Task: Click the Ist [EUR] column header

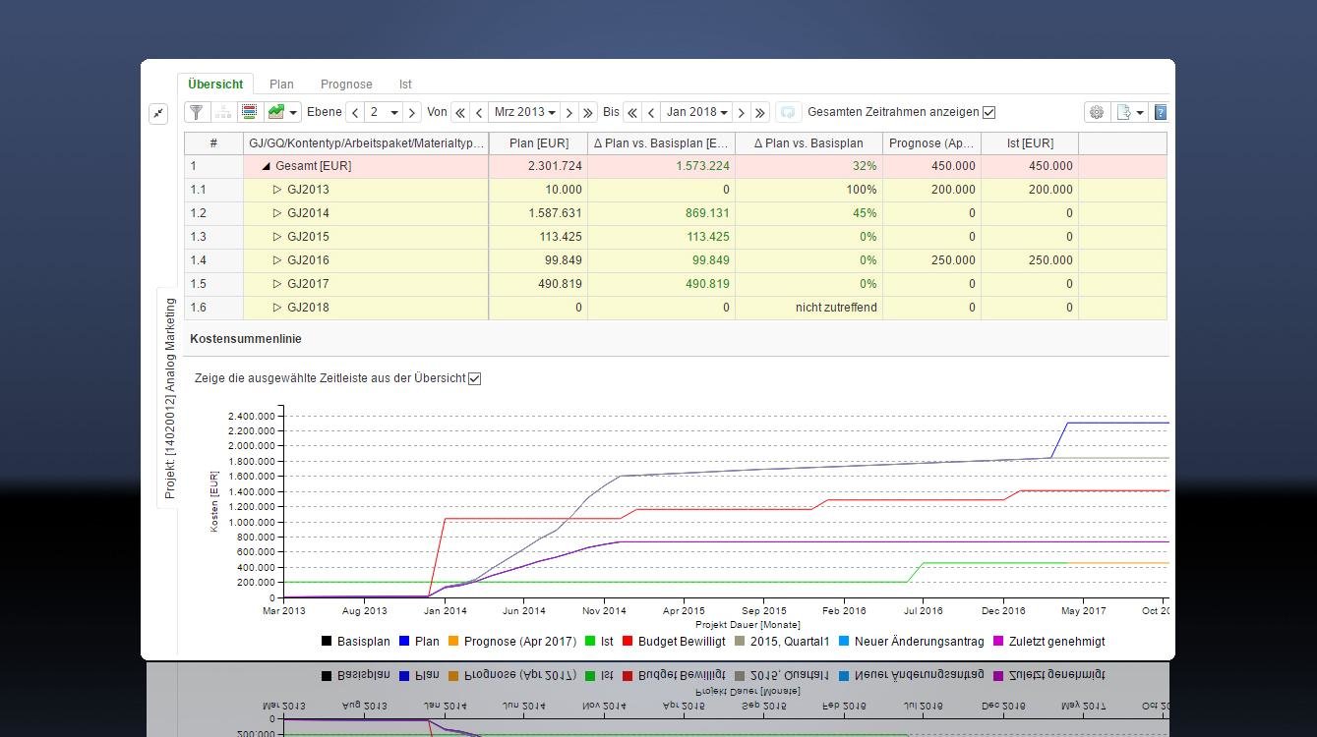Action: pos(1030,143)
